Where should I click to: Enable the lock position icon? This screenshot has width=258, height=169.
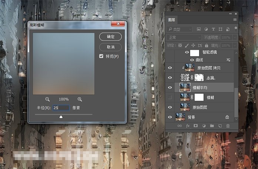(194, 45)
